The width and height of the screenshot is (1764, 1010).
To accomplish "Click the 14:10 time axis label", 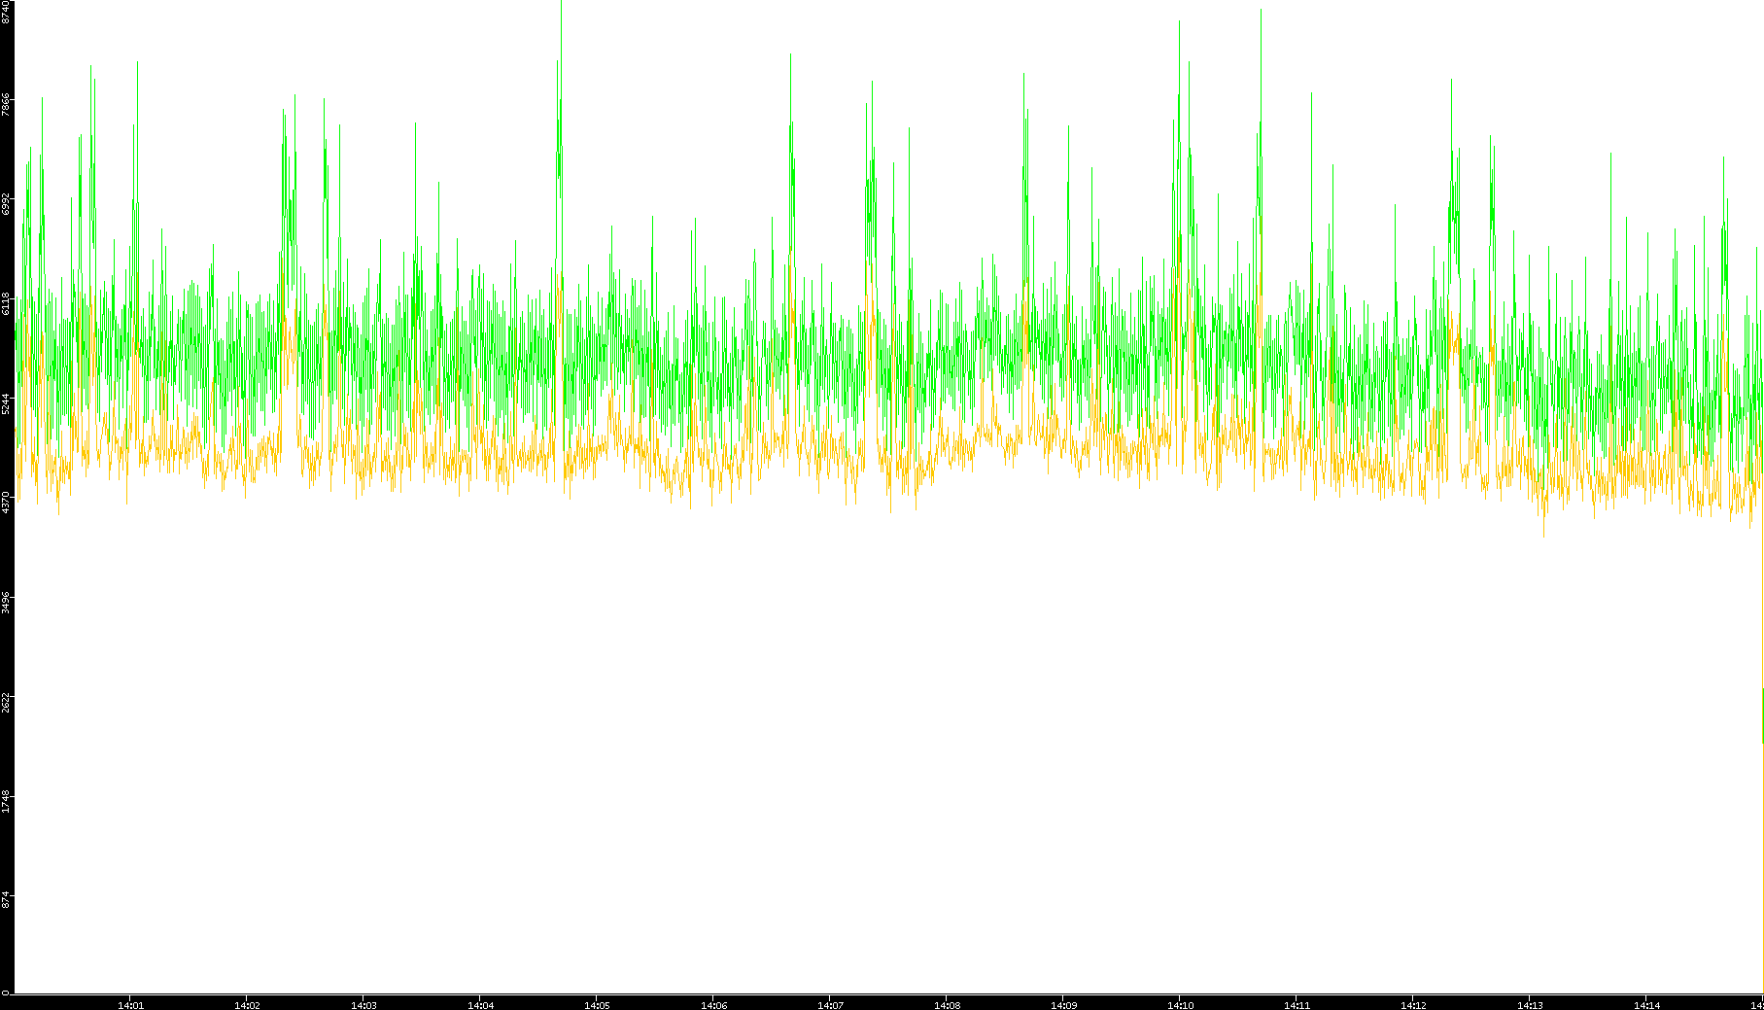I will (x=1180, y=1005).
